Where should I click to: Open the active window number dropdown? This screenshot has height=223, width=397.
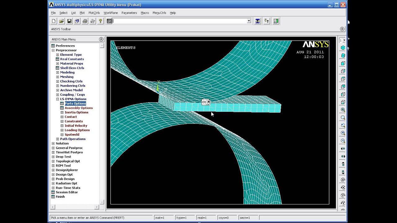(x=344, y=41)
